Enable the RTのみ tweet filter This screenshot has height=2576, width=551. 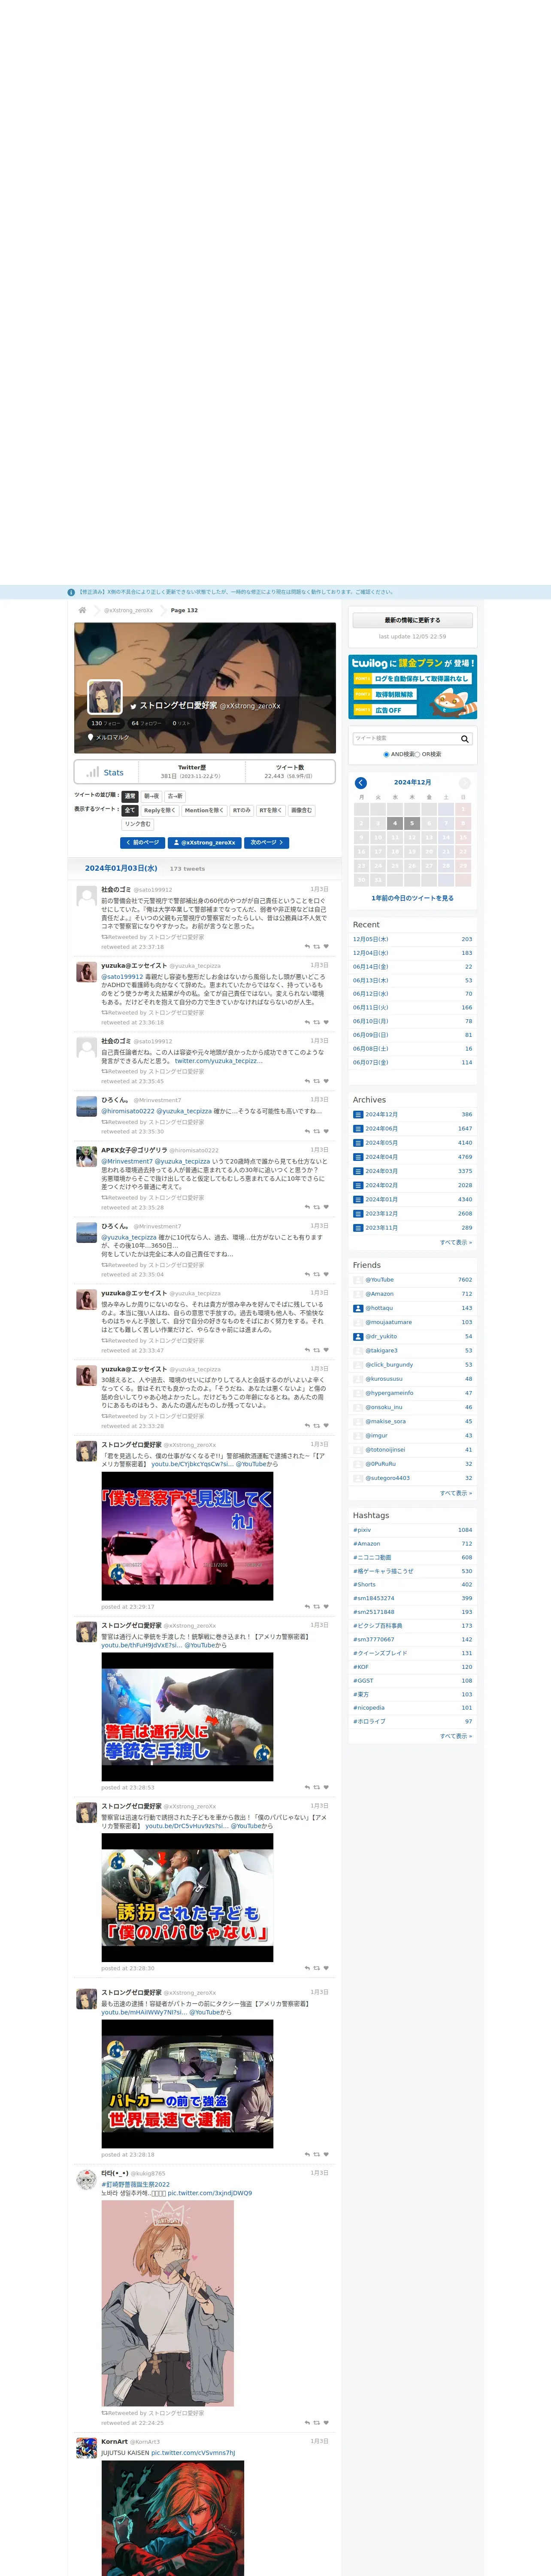tap(241, 810)
